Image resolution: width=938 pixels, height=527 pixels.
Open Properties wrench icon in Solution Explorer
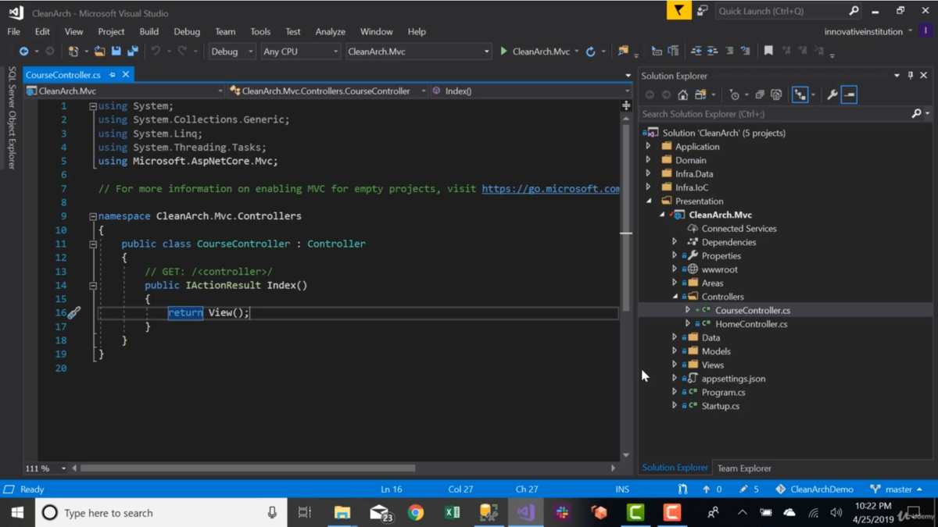pyautogui.click(x=832, y=95)
